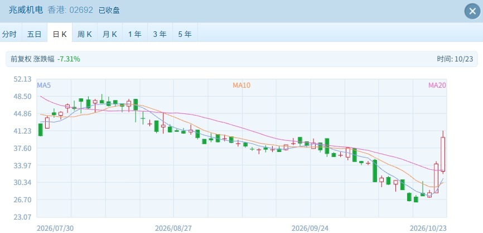483x233 pixels.
Task: Click the 44.86 price axis label
Action: (x=22, y=113)
